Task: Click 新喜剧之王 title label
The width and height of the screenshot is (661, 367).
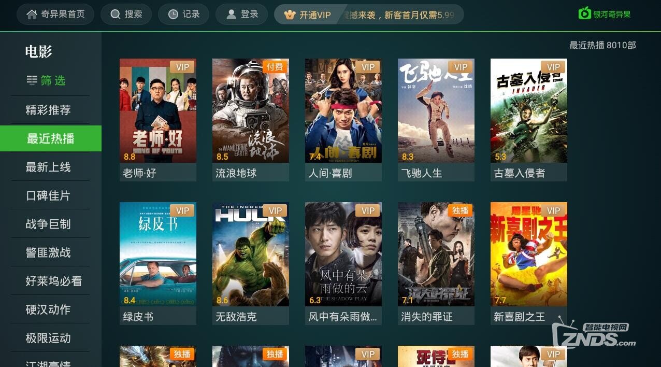Action: [x=520, y=317]
